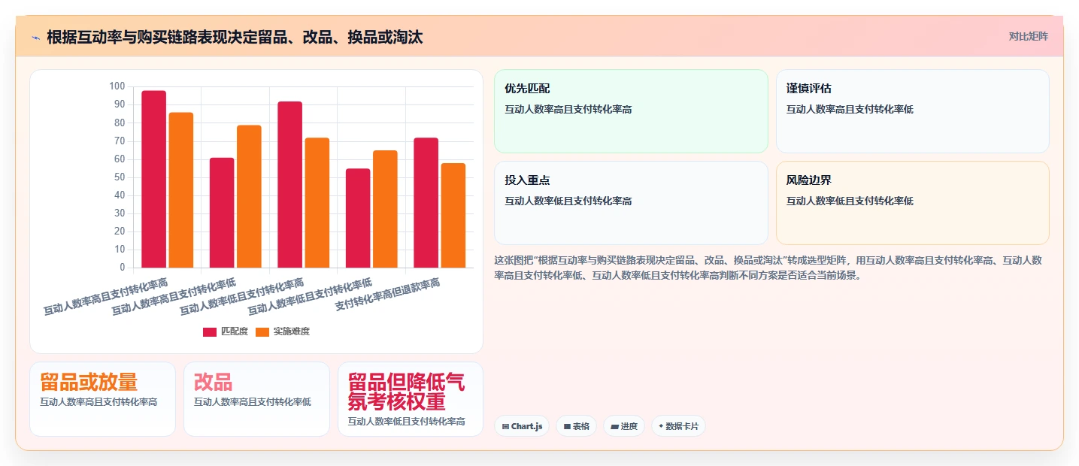Click x-axis label 支付转化率高但退款率高
The image size is (1079, 466).
[x=388, y=294]
